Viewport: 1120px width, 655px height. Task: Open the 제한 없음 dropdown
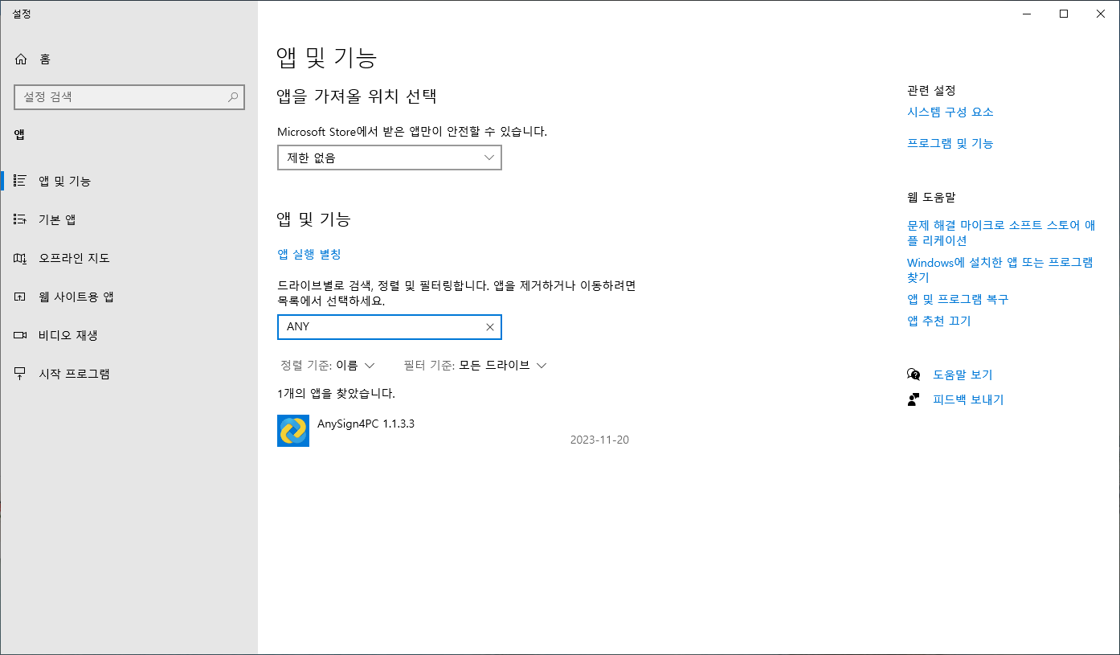pos(389,158)
